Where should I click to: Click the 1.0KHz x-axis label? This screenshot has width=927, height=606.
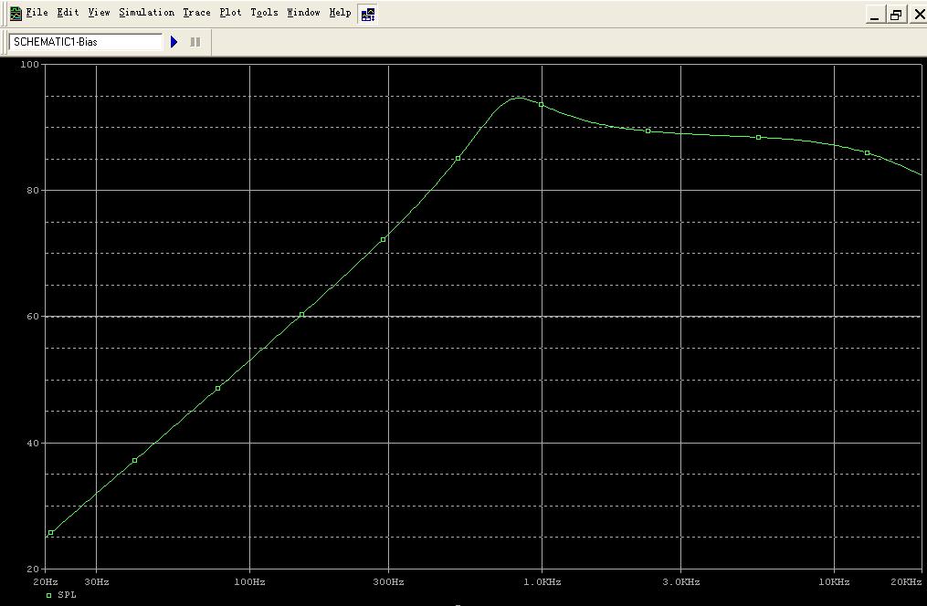[542, 581]
